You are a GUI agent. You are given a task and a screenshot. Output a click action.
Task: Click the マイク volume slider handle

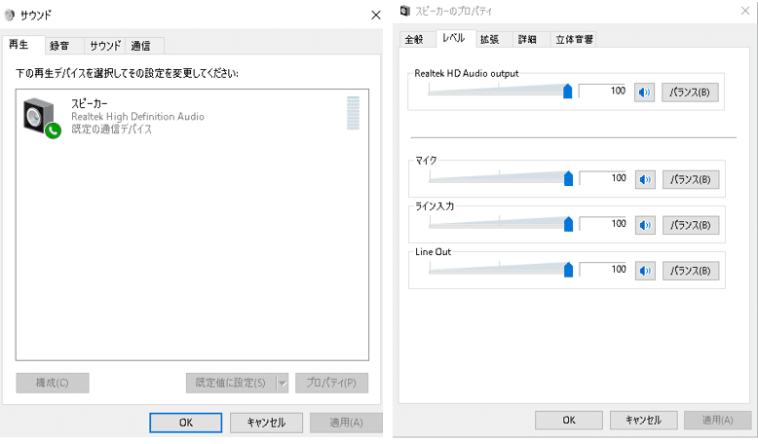pyautogui.click(x=569, y=178)
